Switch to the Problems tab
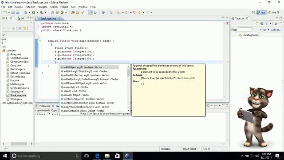 [x=43, y=106]
